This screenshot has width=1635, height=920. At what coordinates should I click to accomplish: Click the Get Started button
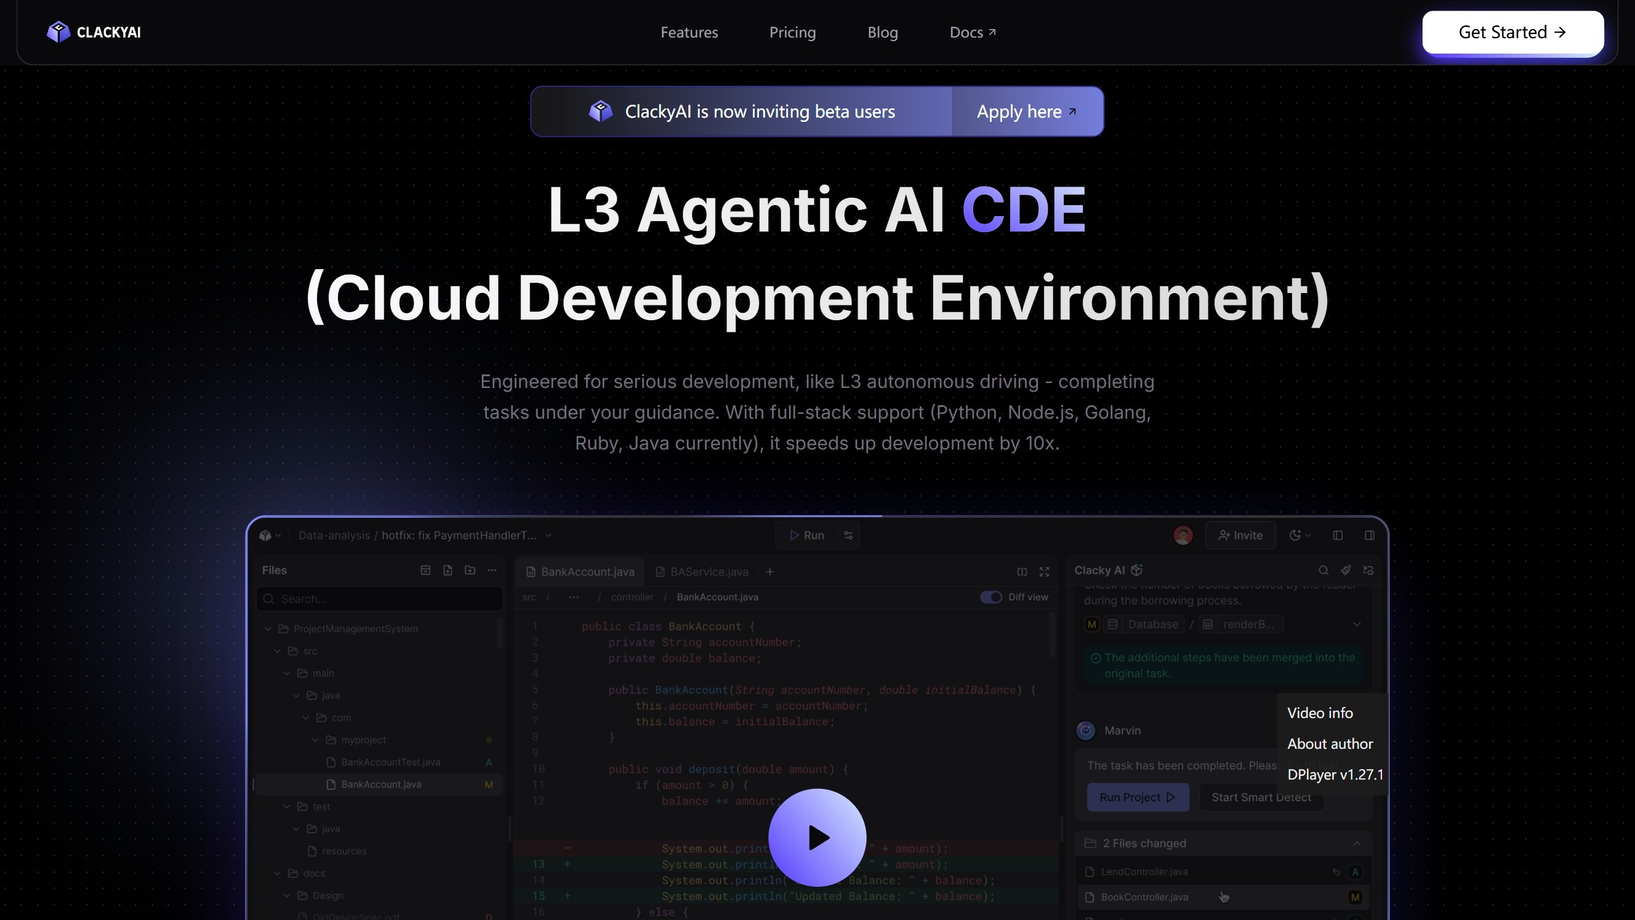pos(1512,33)
